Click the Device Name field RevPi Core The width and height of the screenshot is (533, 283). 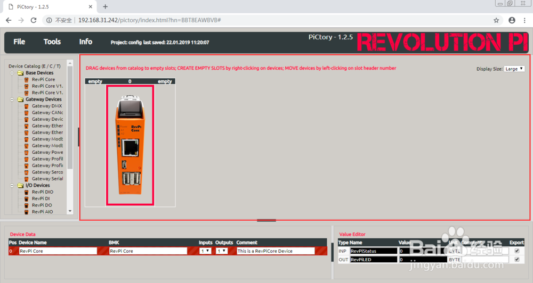click(58, 251)
